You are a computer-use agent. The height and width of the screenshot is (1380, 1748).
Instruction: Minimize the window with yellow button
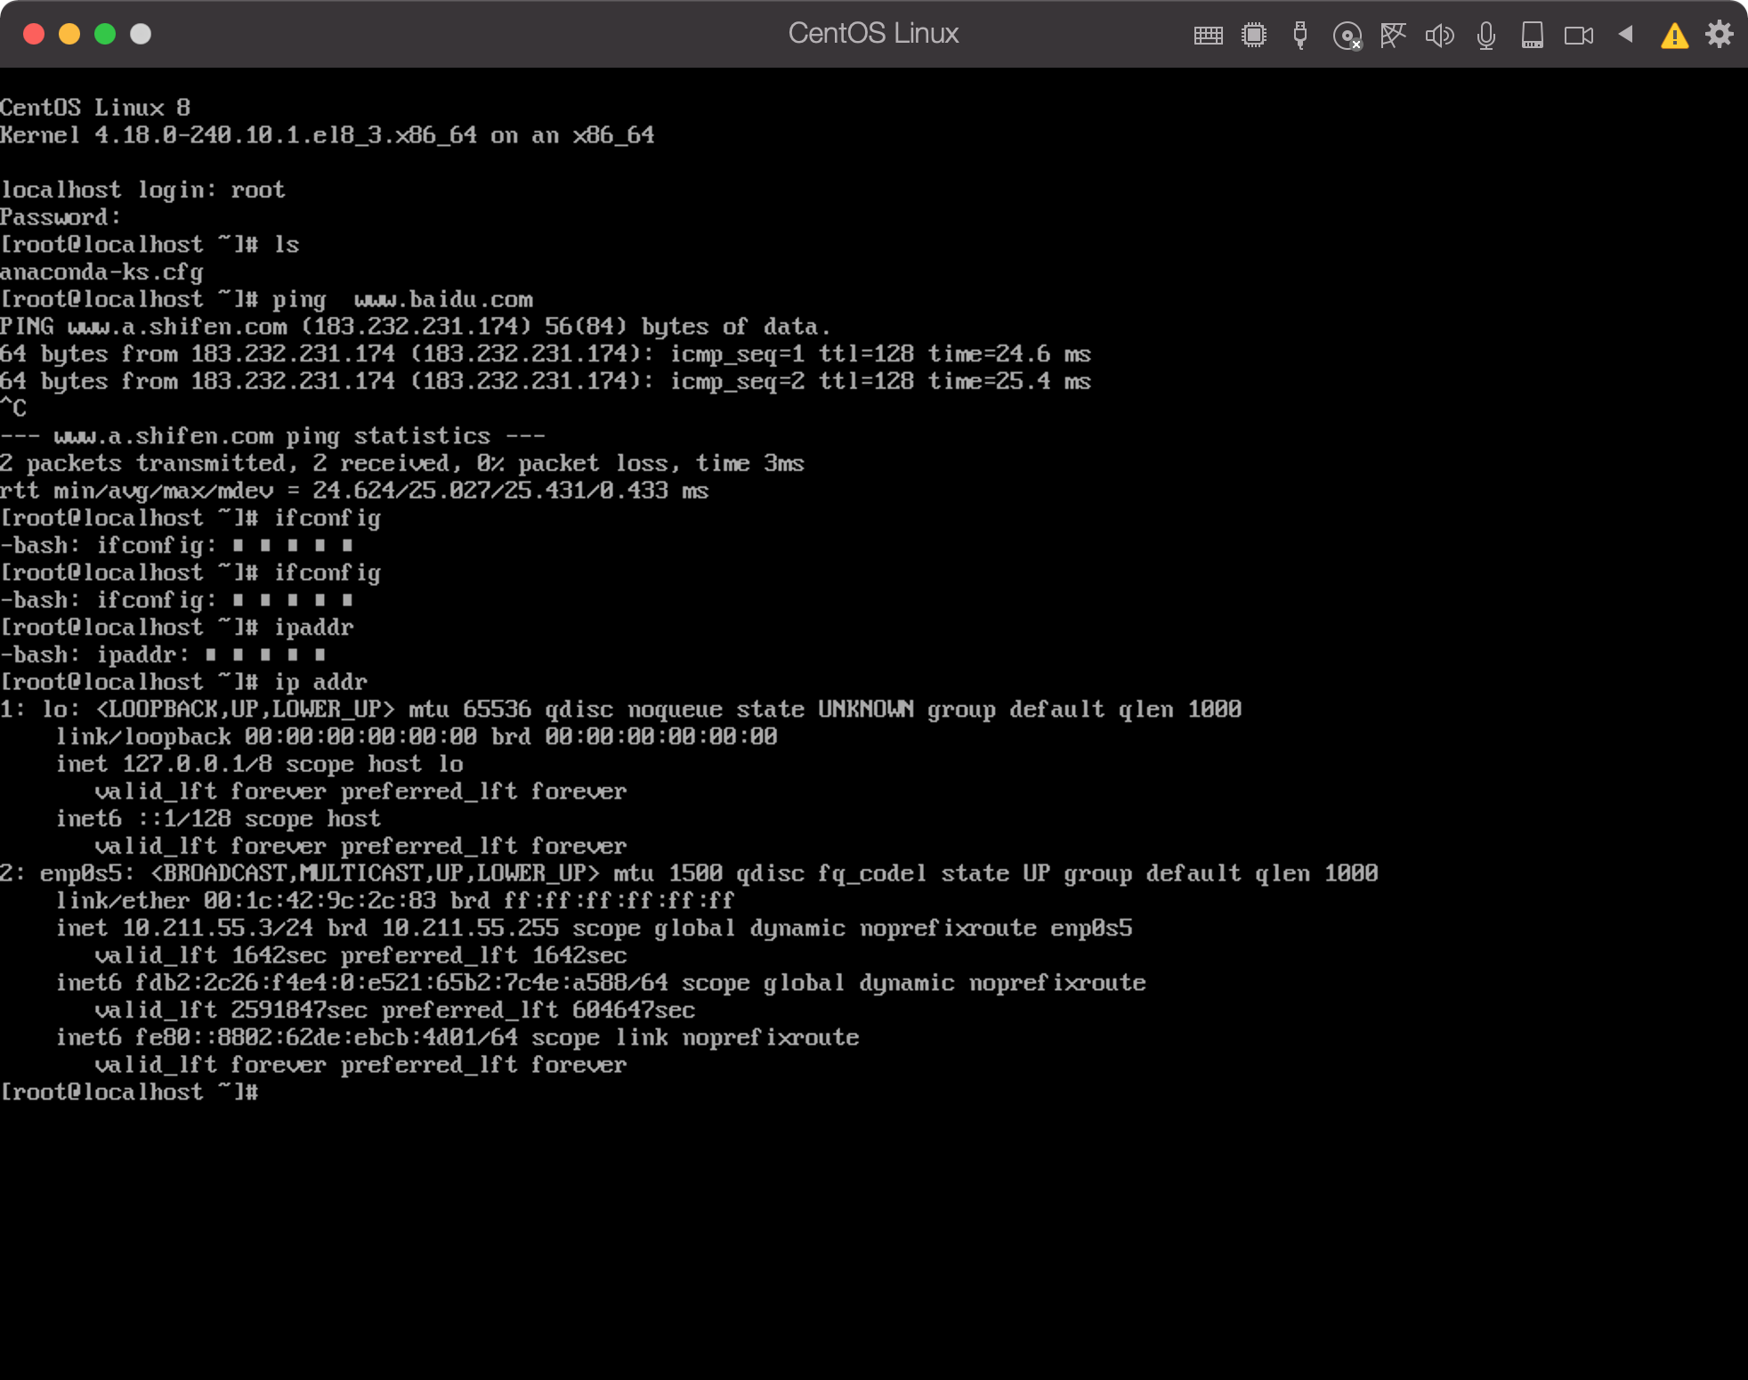(69, 34)
